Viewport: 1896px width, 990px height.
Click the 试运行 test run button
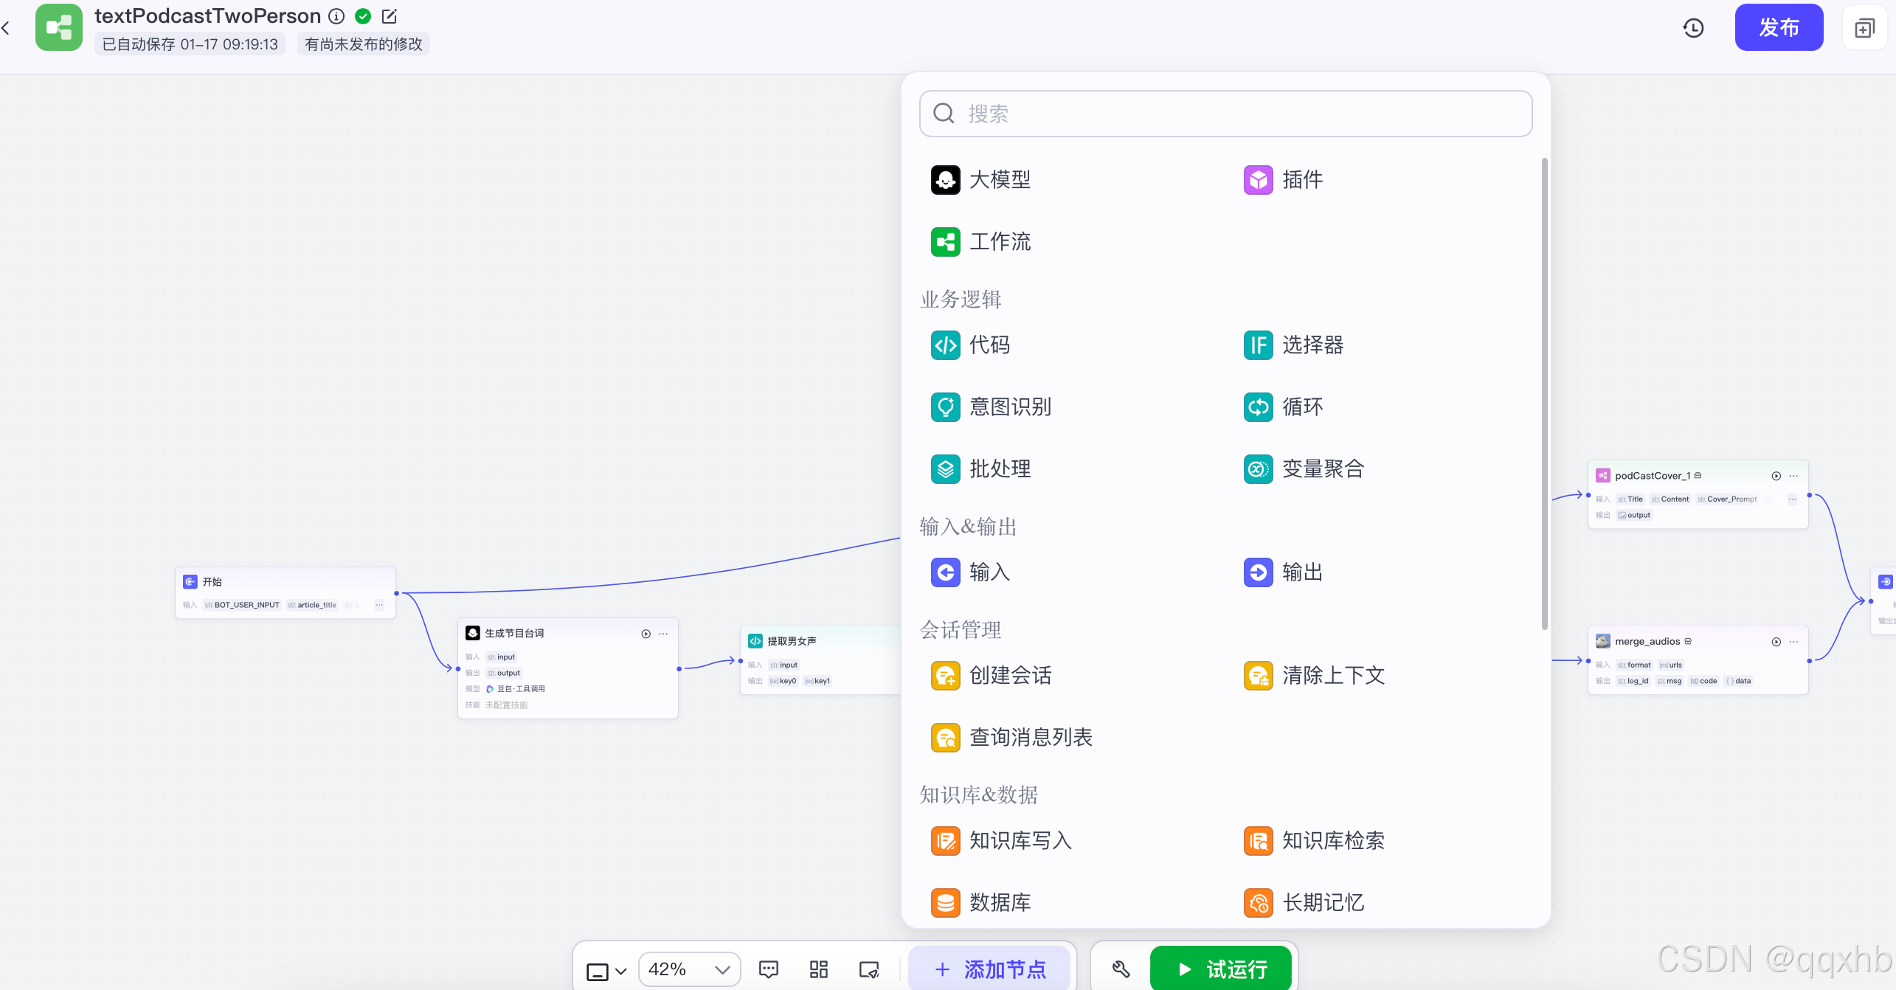[1221, 969]
